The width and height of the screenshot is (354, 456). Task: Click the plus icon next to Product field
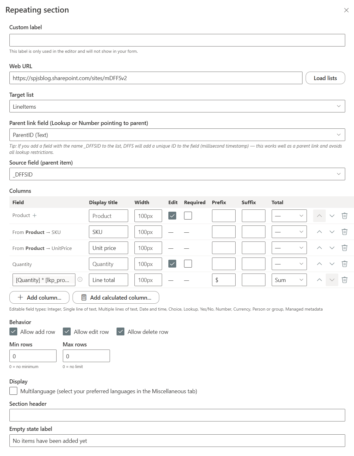coord(35,215)
